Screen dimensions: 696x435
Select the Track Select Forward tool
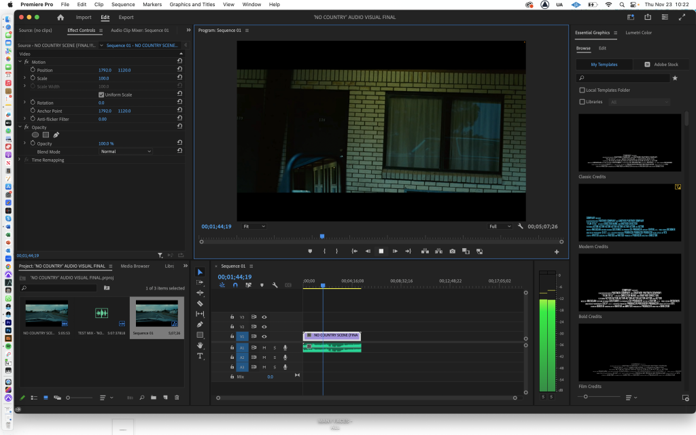click(x=200, y=282)
